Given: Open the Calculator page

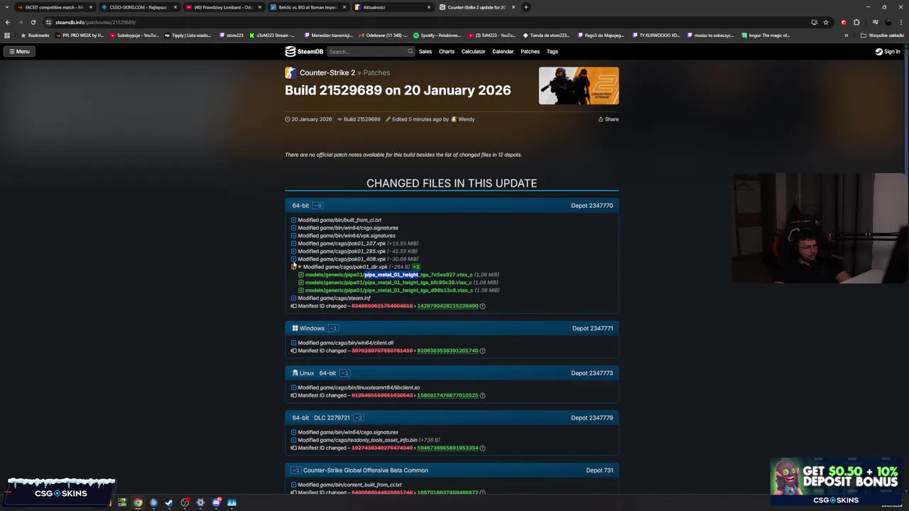Looking at the screenshot, I should click(474, 51).
